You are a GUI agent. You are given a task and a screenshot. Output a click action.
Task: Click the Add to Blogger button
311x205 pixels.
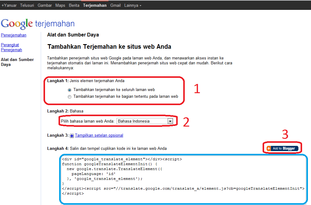click(283, 148)
